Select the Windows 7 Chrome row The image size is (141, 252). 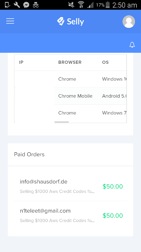coord(70,113)
